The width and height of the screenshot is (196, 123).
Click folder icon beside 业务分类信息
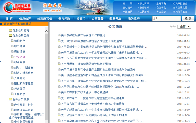click(10, 99)
